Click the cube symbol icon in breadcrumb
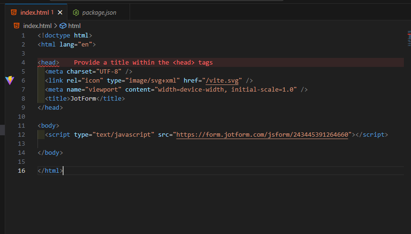This screenshot has height=234, width=411. pyautogui.click(x=63, y=26)
